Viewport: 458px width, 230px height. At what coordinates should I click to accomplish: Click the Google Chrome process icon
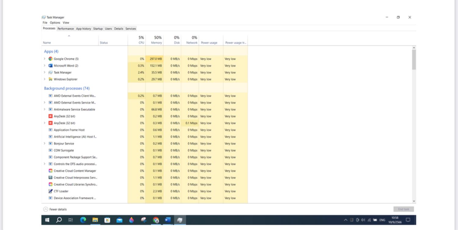50,59
